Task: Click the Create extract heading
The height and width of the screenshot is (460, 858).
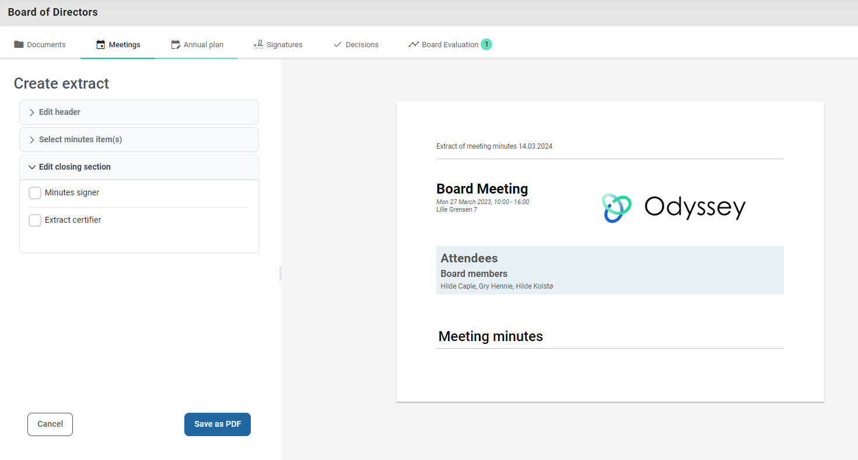Action: tap(61, 83)
